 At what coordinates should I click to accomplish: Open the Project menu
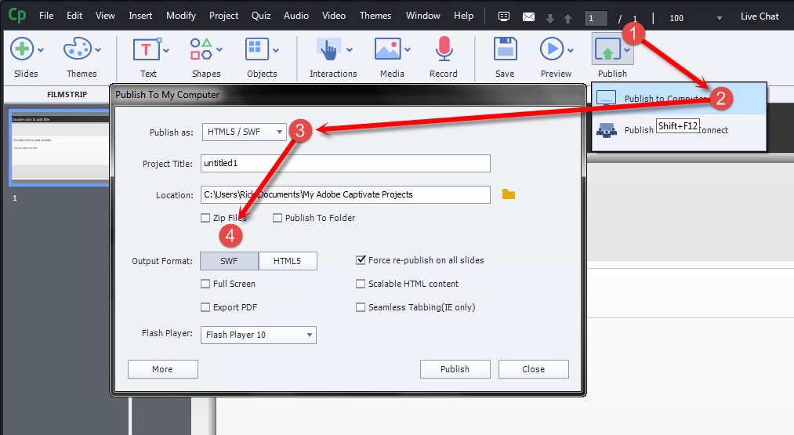[x=224, y=16]
